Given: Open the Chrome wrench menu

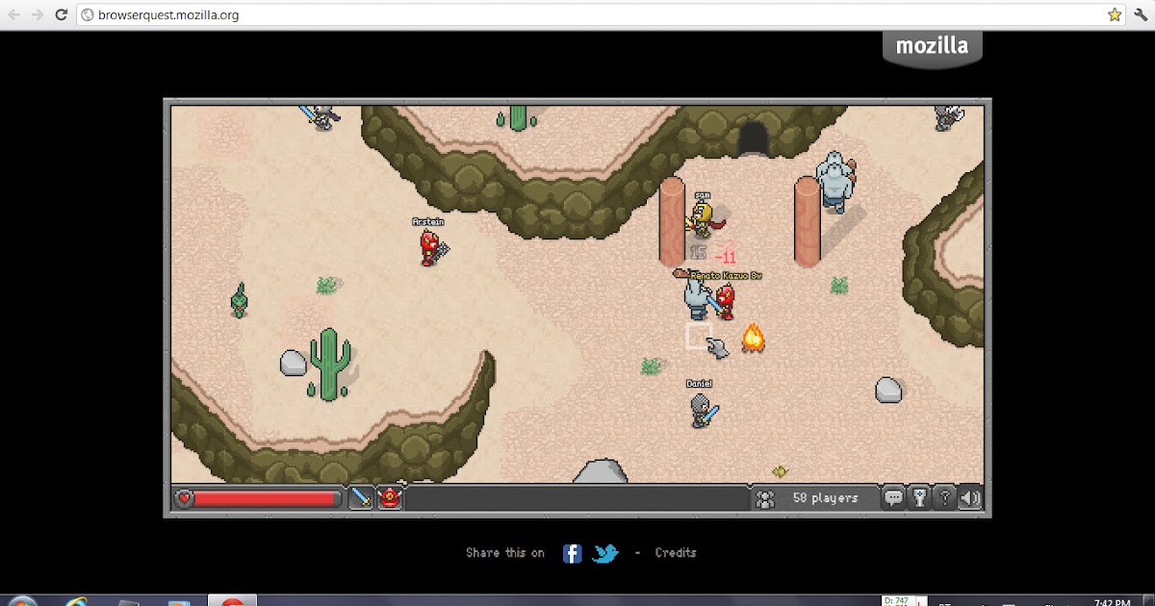Looking at the screenshot, I should click(x=1141, y=14).
